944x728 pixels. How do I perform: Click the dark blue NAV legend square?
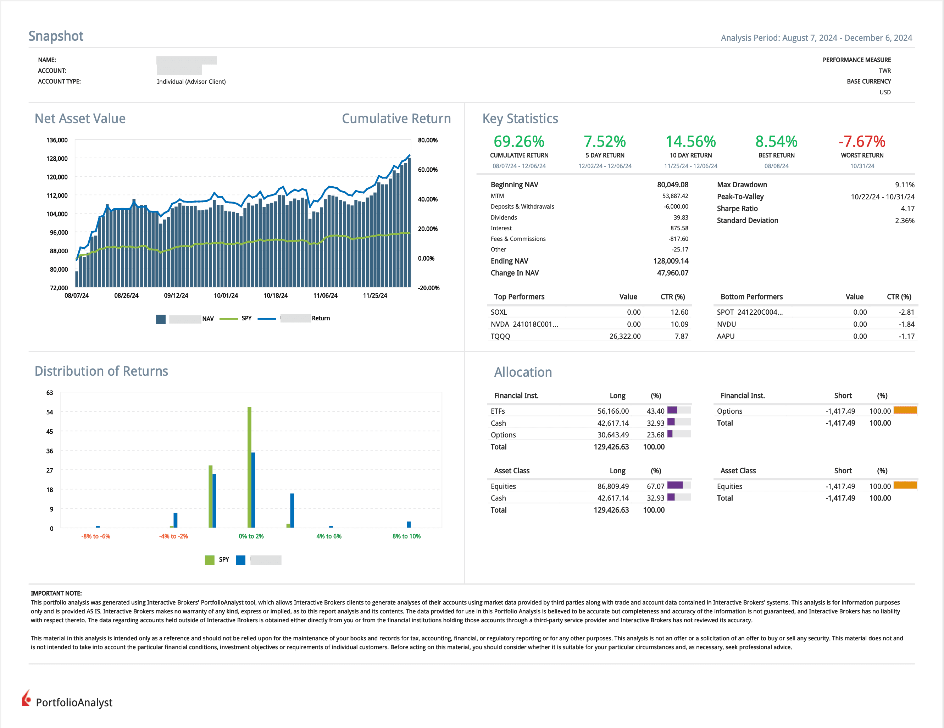pyautogui.click(x=161, y=319)
